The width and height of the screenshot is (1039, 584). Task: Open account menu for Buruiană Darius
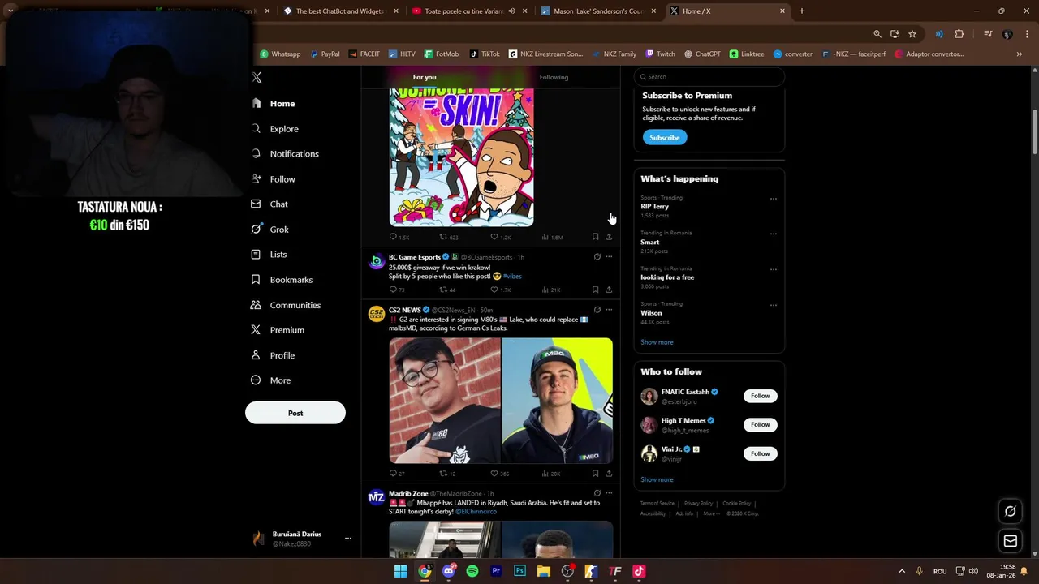[x=348, y=539]
